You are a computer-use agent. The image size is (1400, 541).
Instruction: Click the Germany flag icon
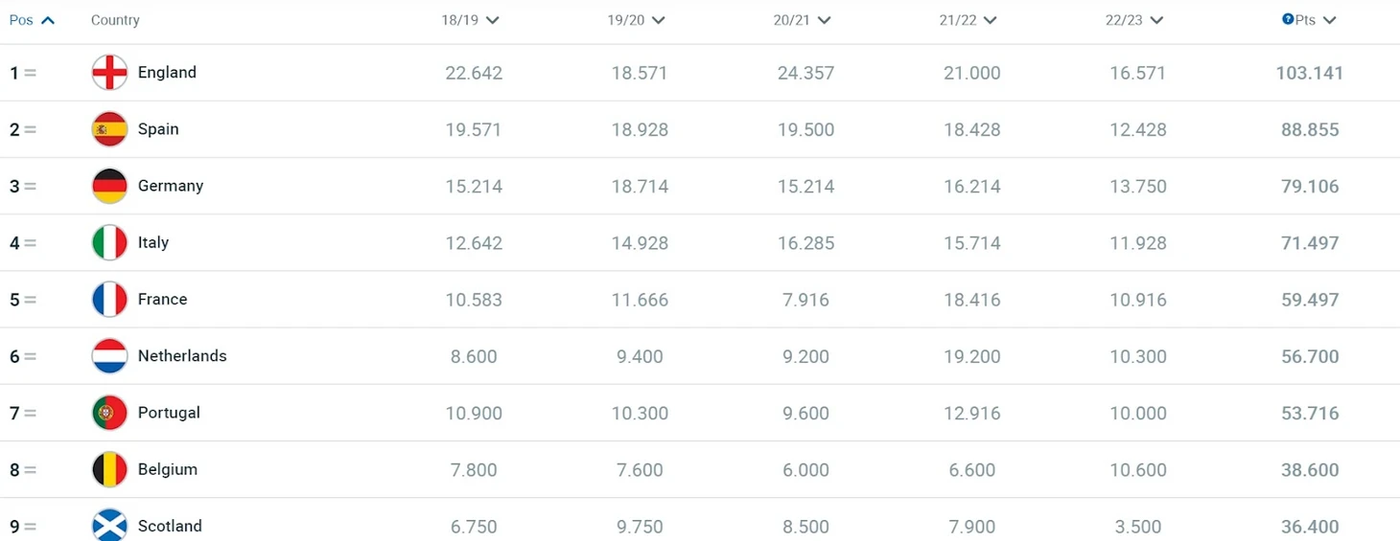point(109,186)
